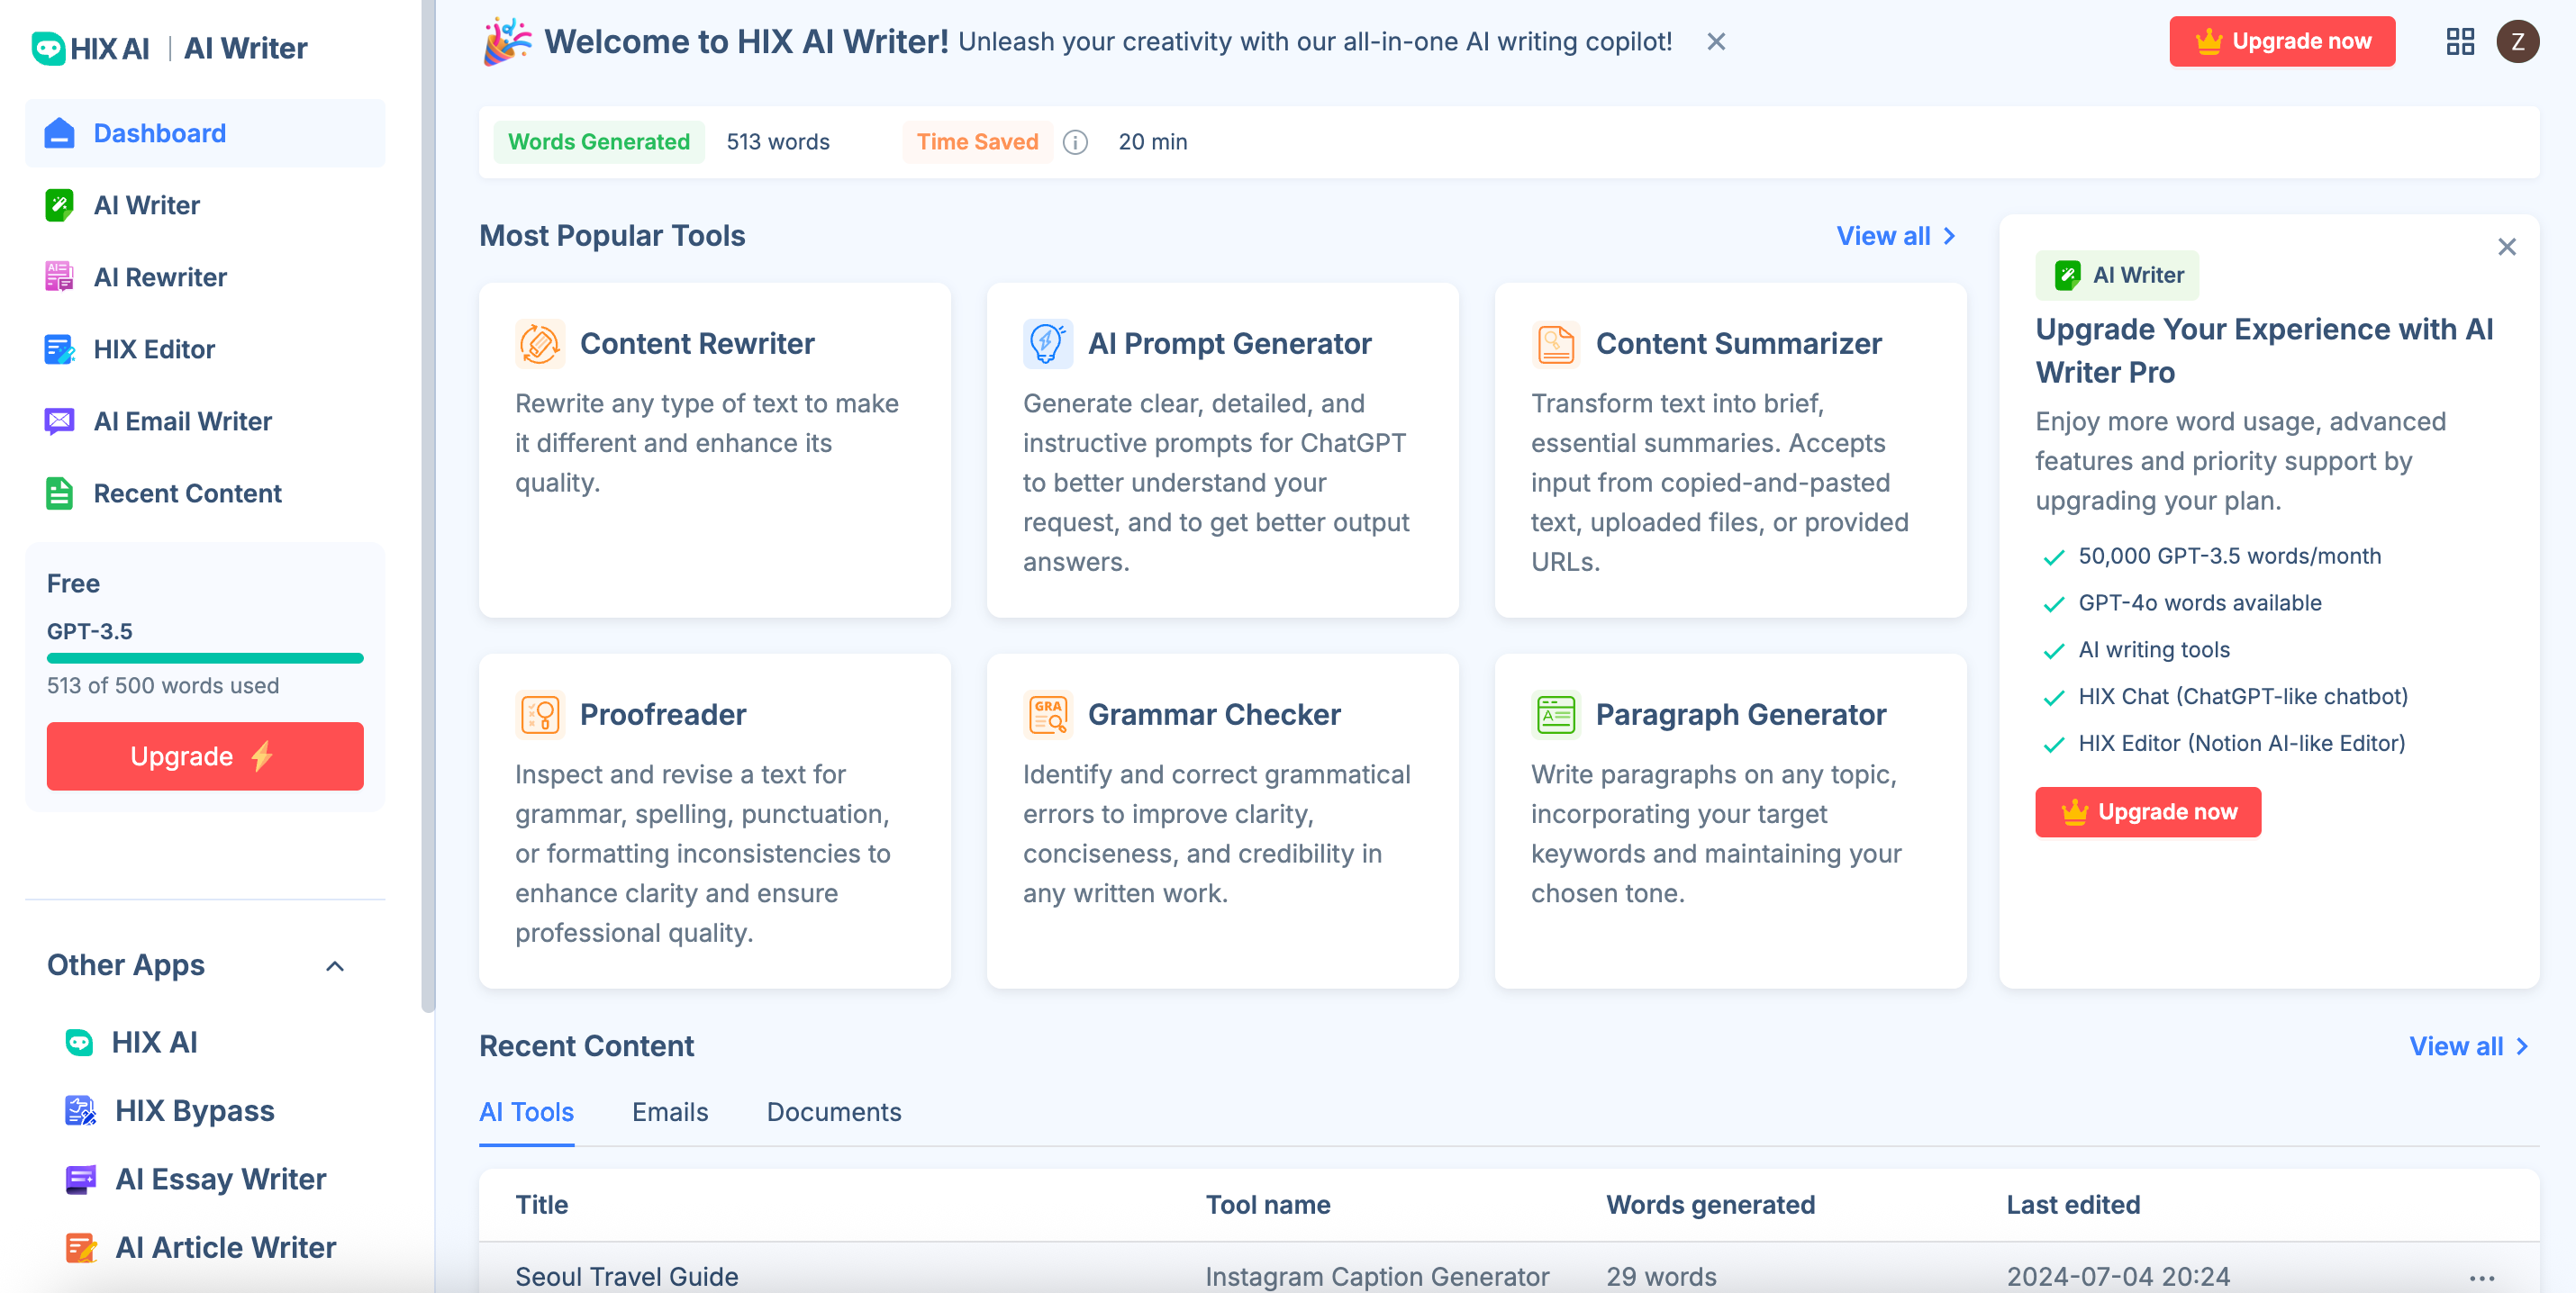Click the HIX Editor sidebar icon
2576x1293 pixels.
pyautogui.click(x=59, y=349)
